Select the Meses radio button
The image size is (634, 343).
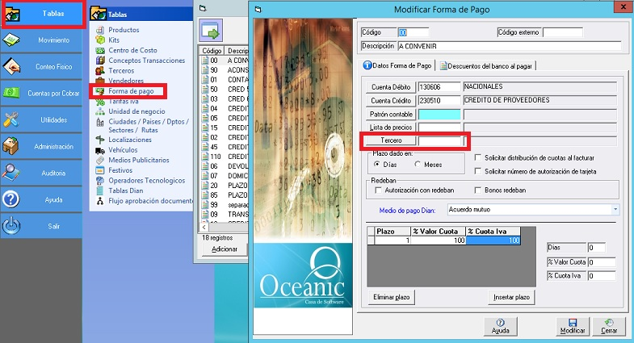[417, 164]
